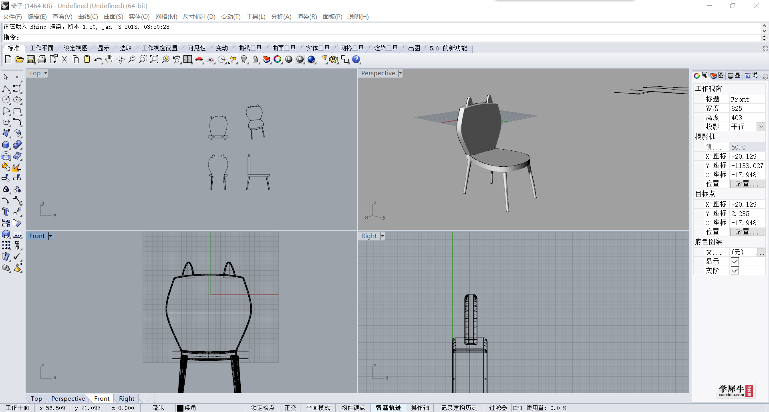Click the toolbar settings gear at right
The image size is (769, 412).
coord(765,48)
